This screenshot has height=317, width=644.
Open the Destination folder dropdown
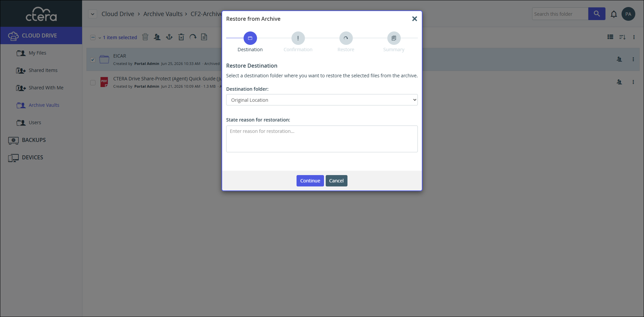(x=322, y=100)
